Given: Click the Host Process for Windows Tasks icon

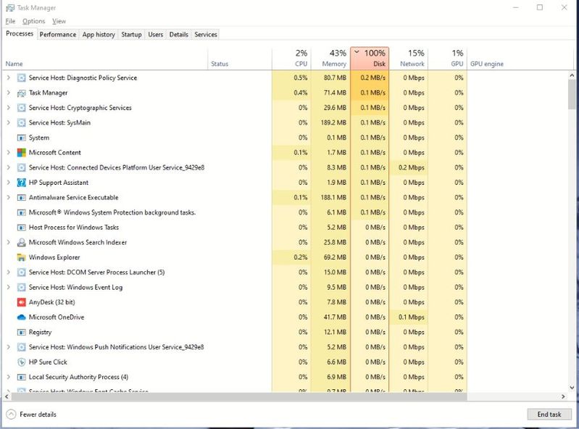Looking at the screenshot, I should pyautogui.click(x=22, y=228).
